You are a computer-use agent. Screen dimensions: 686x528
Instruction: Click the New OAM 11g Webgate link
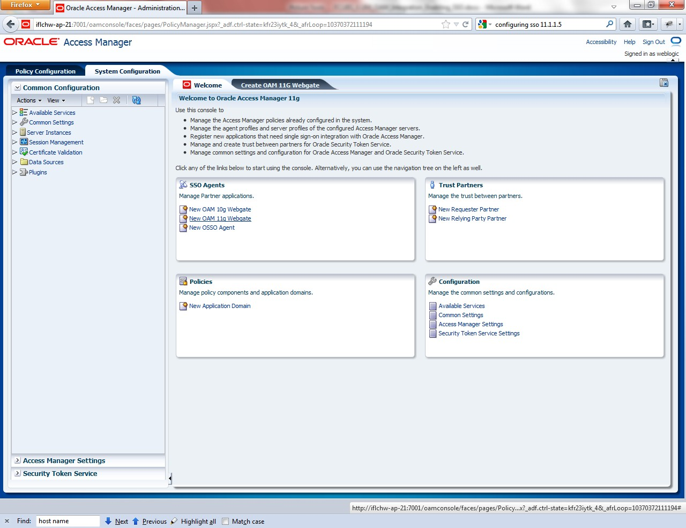[x=220, y=218]
